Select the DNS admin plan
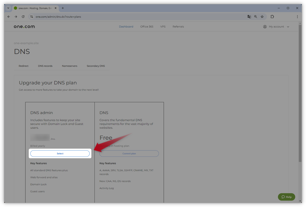The width and height of the screenshot is (306, 207). 60,154
